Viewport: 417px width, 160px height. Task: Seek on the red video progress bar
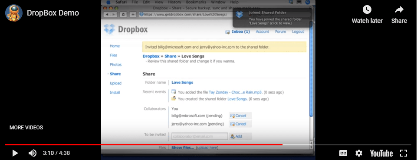click(x=208, y=144)
